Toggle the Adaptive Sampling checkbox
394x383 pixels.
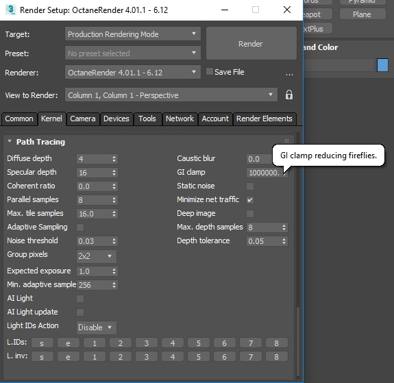tap(80, 227)
